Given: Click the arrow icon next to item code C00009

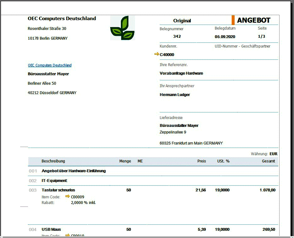Looking at the screenshot, I should point(67,196).
